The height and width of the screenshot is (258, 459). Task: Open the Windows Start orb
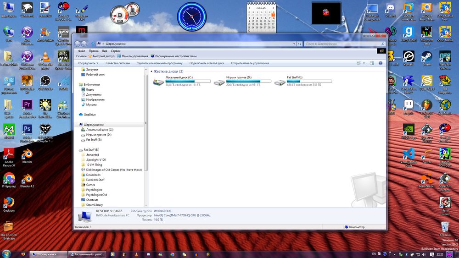click(6, 253)
